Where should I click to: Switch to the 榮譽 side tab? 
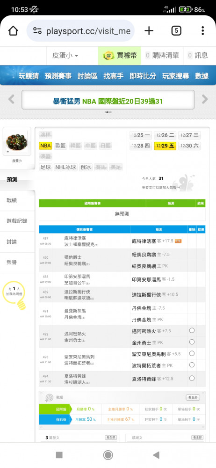[17, 263]
